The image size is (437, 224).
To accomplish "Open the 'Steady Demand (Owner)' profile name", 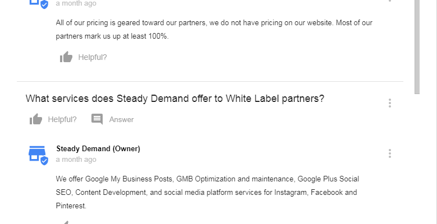I will 98,148.
